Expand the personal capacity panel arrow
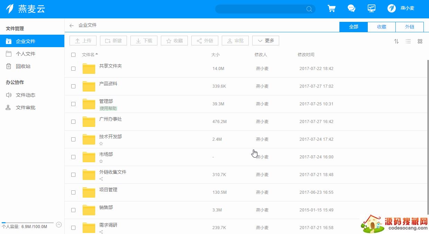429x234 pixels. point(59,225)
